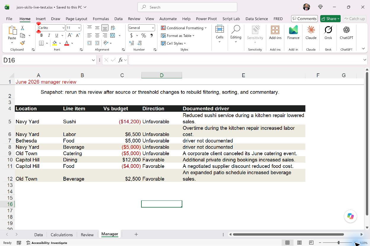The width and height of the screenshot is (370, 246).
Task: Click the Merge & Center icon
Action: coord(113,35)
